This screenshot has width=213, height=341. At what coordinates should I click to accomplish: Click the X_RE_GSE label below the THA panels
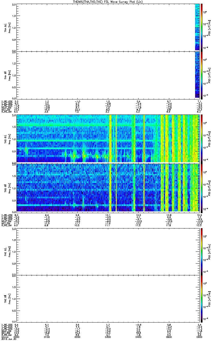[7, 101]
